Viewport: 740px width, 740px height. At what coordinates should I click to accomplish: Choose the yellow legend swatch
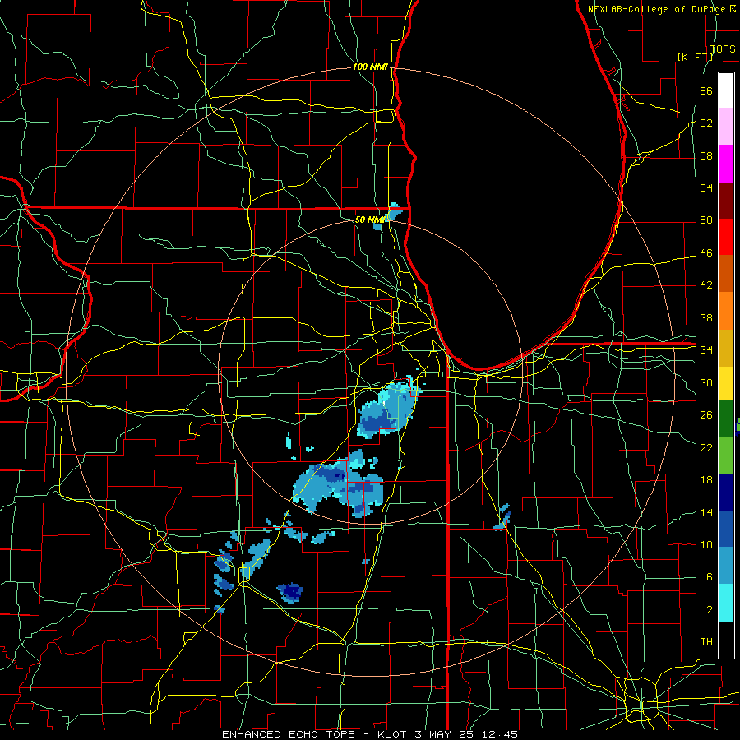pos(726,383)
